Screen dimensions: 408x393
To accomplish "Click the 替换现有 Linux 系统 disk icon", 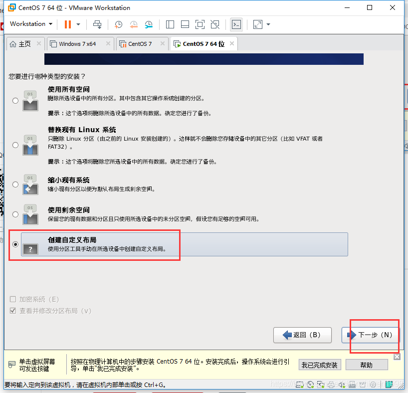I will [x=30, y=145].
